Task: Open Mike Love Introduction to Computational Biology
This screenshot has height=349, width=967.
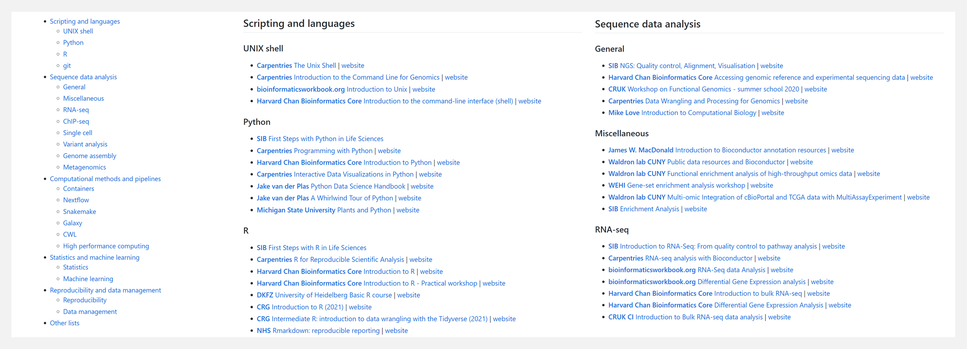Action: pos(682,113)
